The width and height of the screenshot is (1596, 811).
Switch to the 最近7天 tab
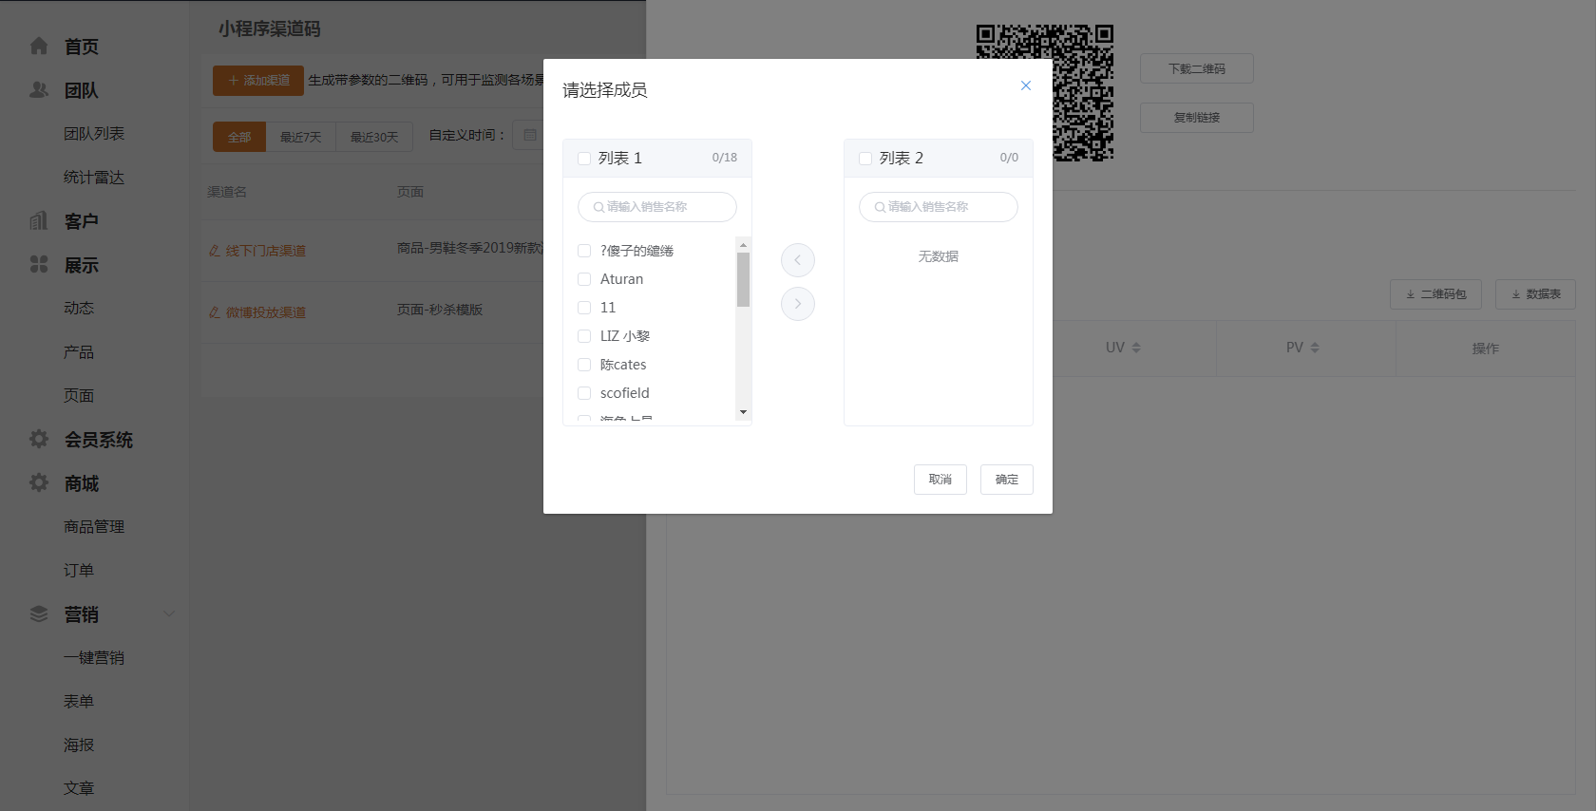coord(301,137)
